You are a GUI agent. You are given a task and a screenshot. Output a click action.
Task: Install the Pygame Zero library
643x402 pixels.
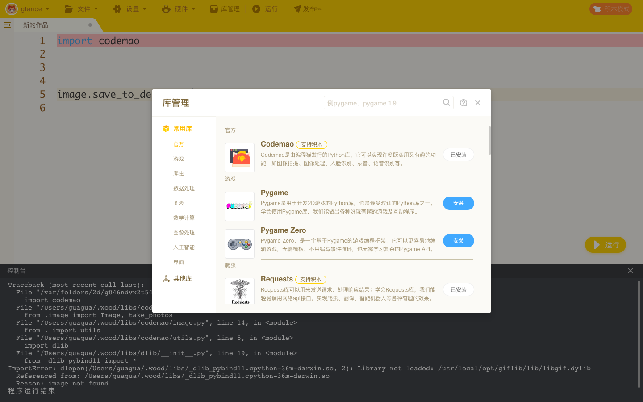(x=459, y=241)
